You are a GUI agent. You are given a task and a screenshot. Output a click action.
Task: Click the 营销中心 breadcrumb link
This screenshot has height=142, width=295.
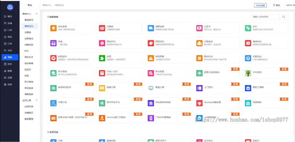coord(47,5)
